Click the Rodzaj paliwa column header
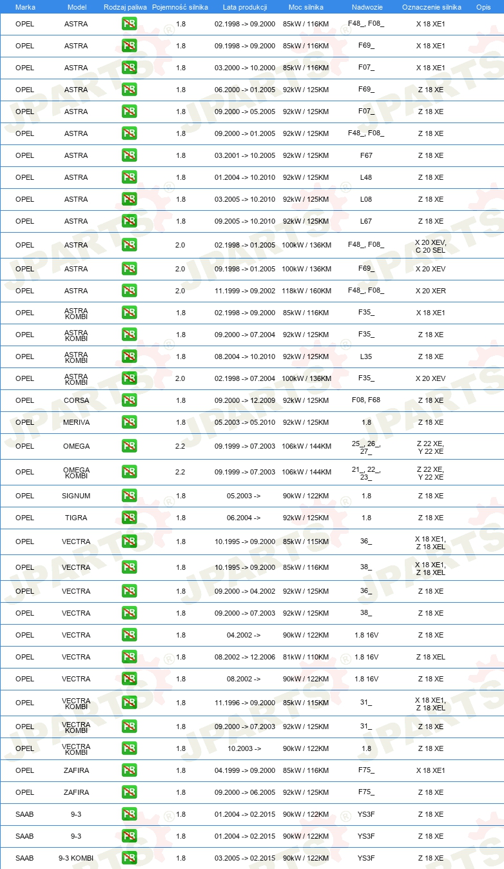 pyautogui.click(x=125, y=7)
